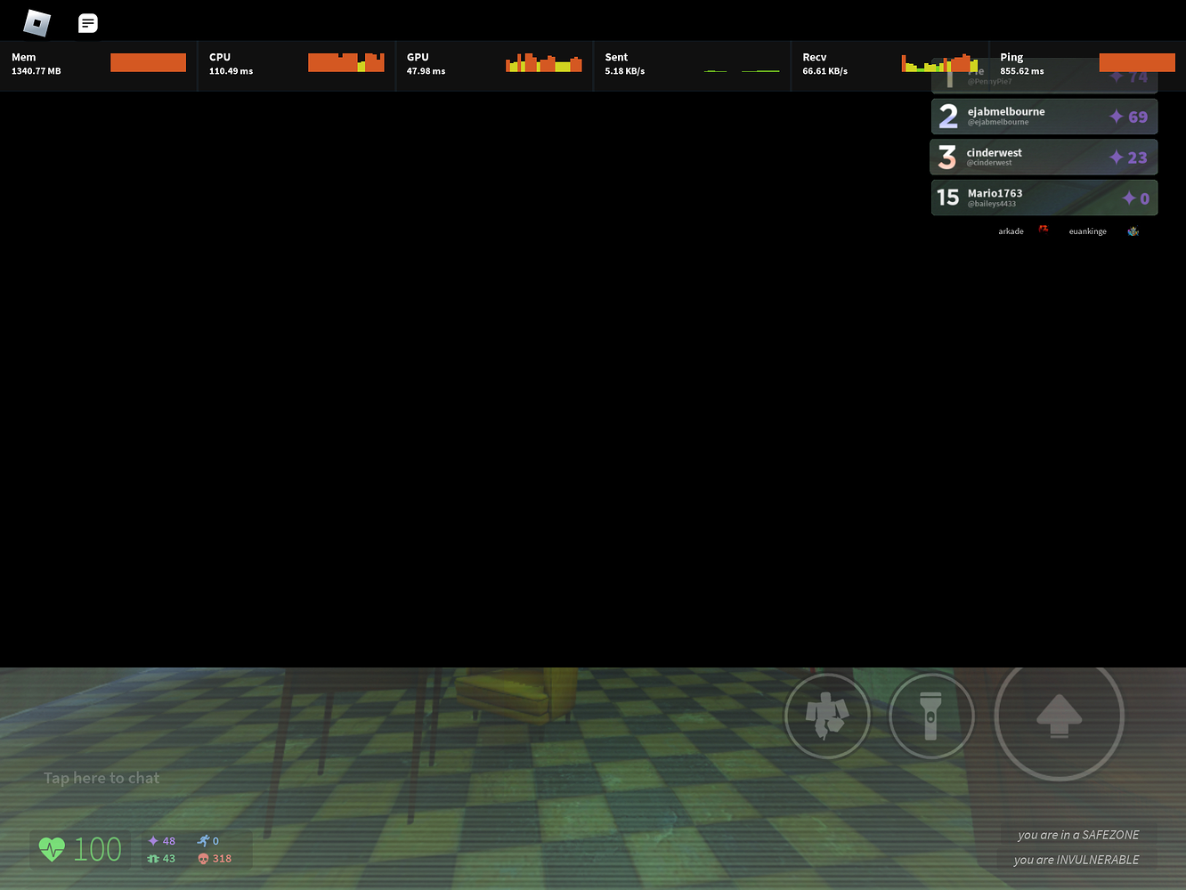Select Mario1763 leaderboard entry

click(1044, 198)
